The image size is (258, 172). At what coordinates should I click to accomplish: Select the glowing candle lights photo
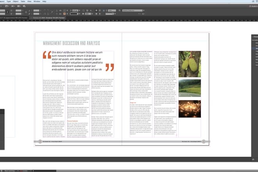click(x=190, y=109)
